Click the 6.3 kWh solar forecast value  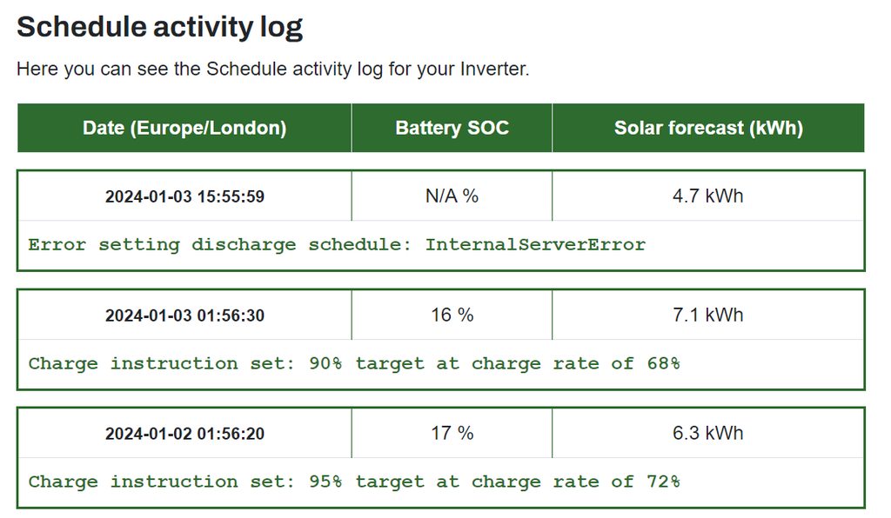[x=708, y=433]
